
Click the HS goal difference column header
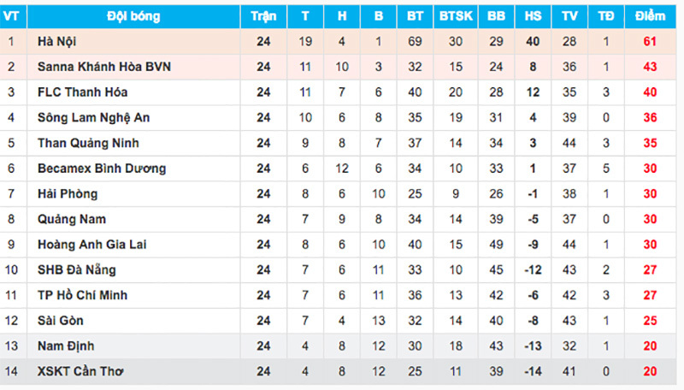click(x=533, y=16)
